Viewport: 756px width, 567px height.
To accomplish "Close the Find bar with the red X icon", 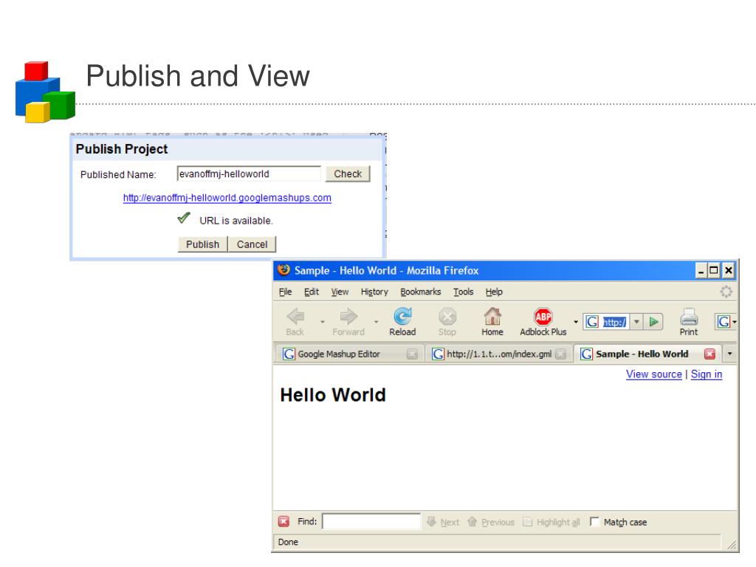I will coord(283,522).
